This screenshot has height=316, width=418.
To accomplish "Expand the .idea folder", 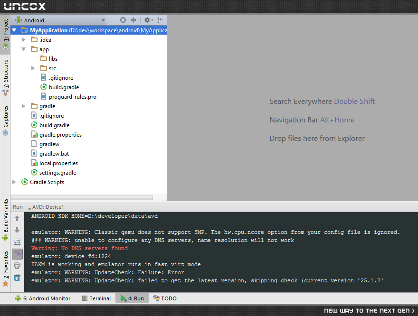I will (x=24, y=40).
